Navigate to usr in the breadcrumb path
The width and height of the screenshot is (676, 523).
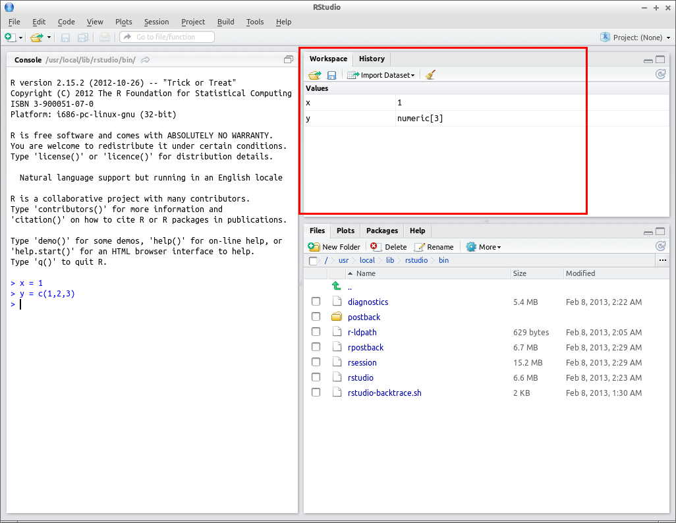tap(344, 260)
